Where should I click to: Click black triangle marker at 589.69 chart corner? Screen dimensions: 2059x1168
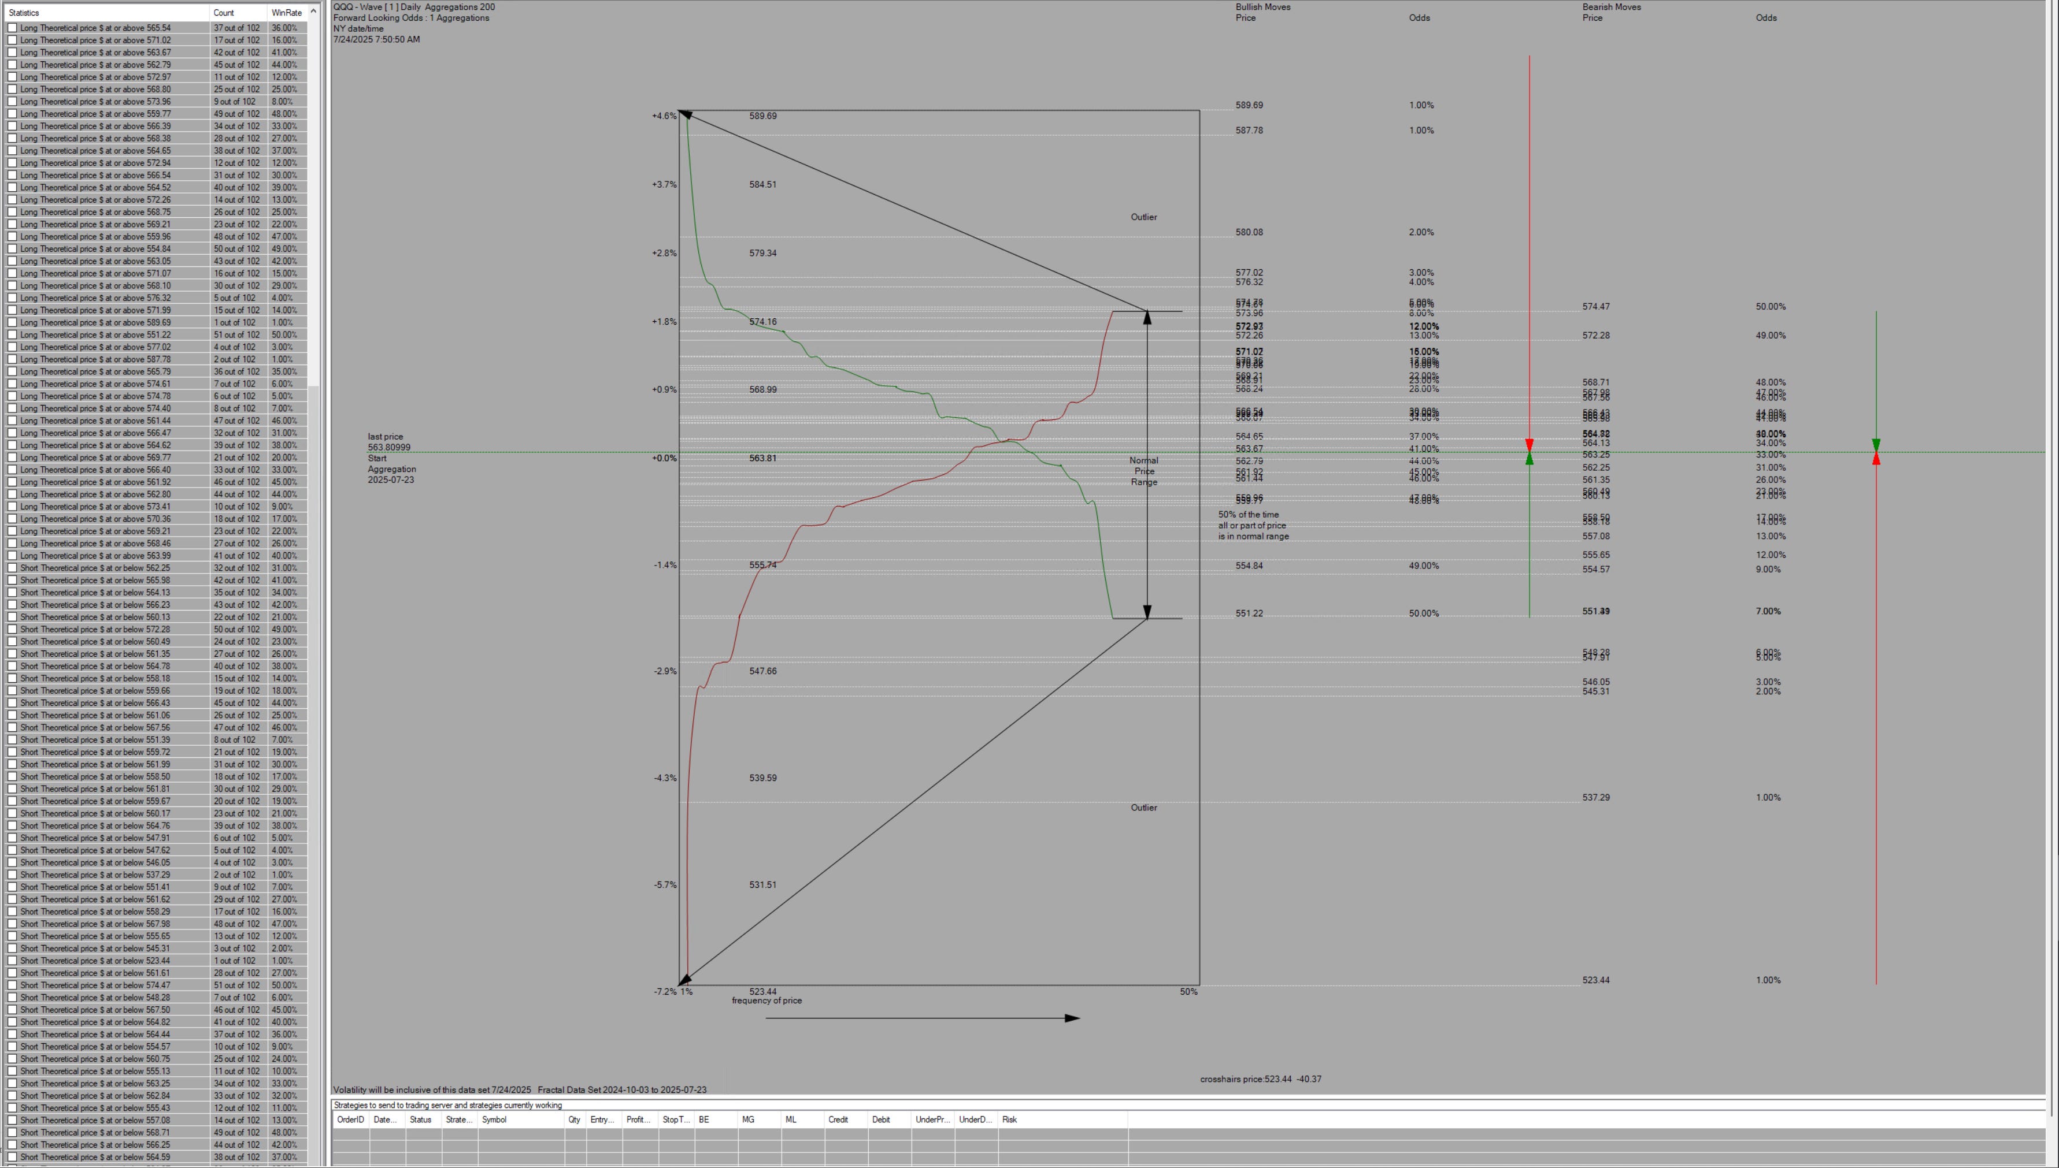[x=686, y=115]
